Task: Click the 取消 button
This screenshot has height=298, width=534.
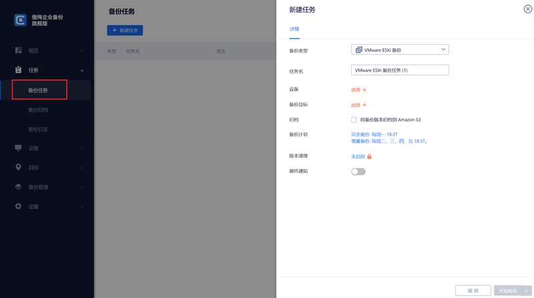Action: point(473,291)
